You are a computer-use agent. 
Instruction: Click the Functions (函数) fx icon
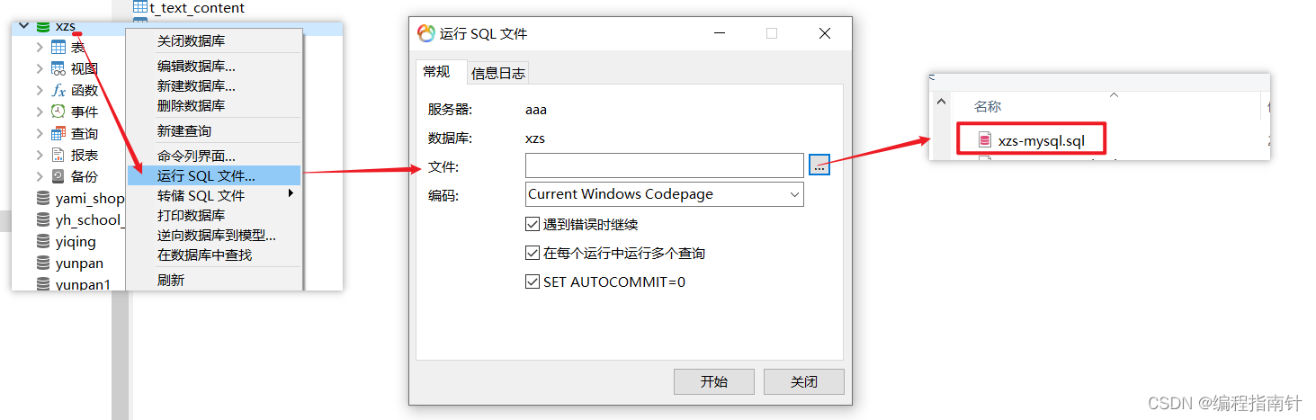pos(58,90)
